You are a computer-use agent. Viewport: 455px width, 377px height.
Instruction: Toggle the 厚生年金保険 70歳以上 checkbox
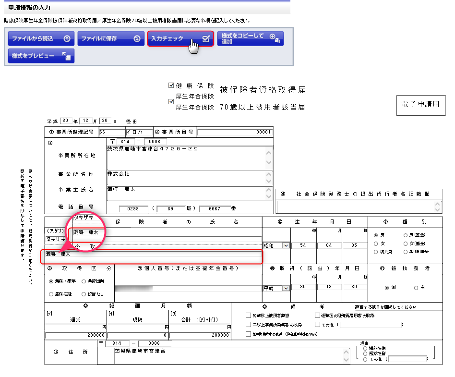[x=171, y=102]
